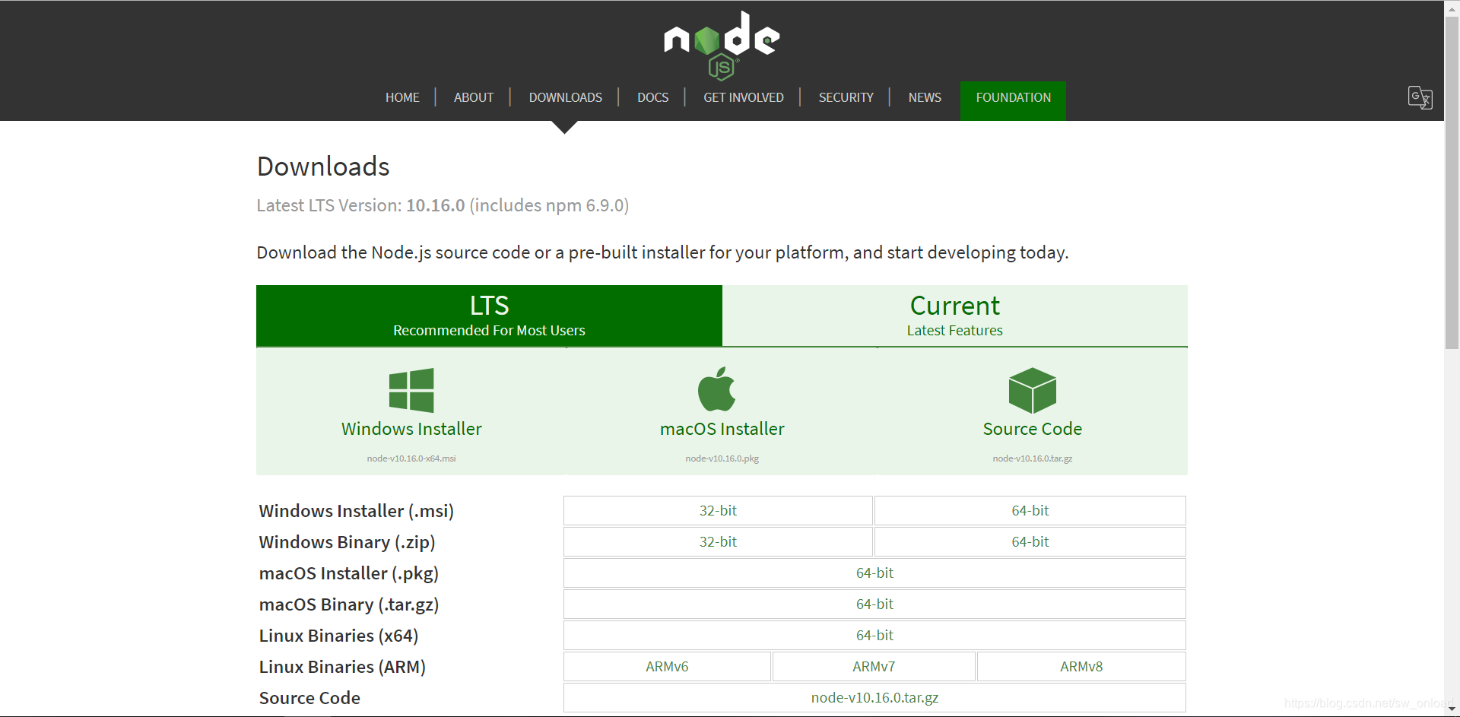Screen dimensions: 1460x717
Task: Download macOS Binary (.tar.gz) 64-bit
Action: coord(874,604)
